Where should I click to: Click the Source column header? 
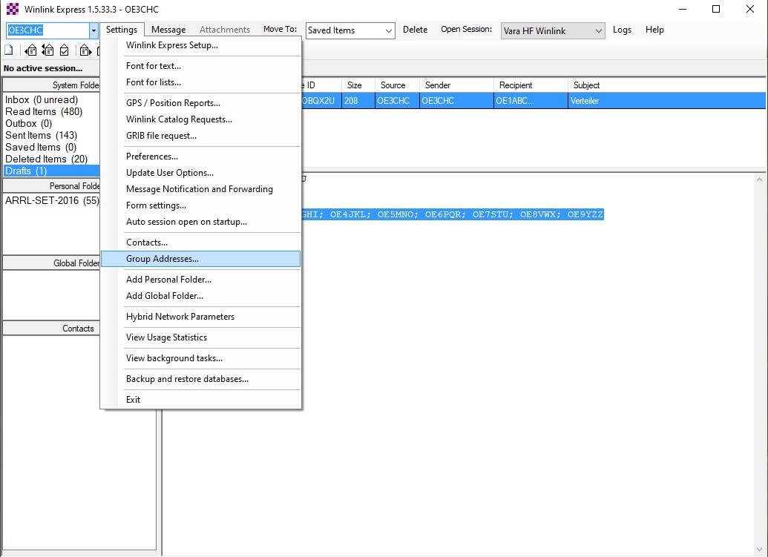click(397, 85)
